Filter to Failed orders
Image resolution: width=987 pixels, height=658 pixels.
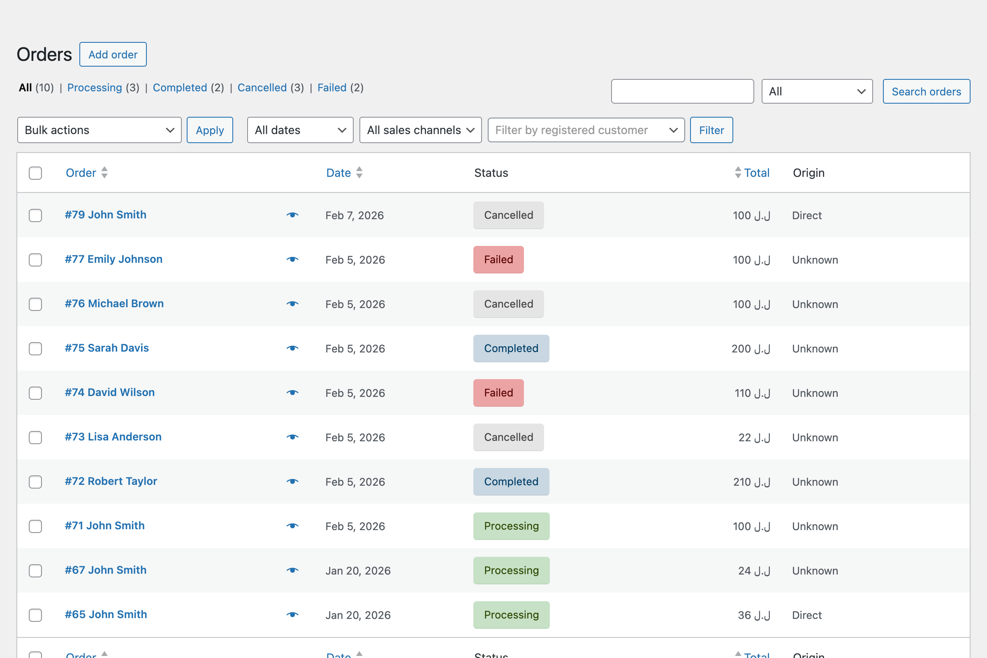[x=331, y=88]
